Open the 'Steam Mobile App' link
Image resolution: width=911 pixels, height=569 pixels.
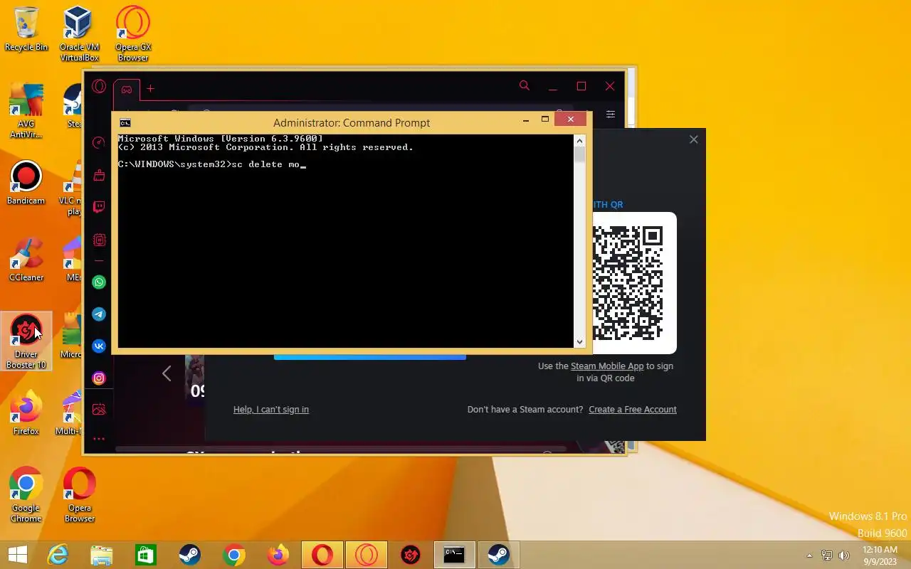pyautogui.click(x=607, y=366)
